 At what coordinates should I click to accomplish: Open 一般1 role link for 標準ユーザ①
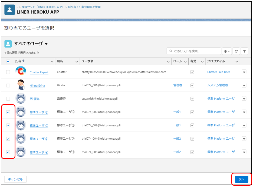[x=177, y=112]
